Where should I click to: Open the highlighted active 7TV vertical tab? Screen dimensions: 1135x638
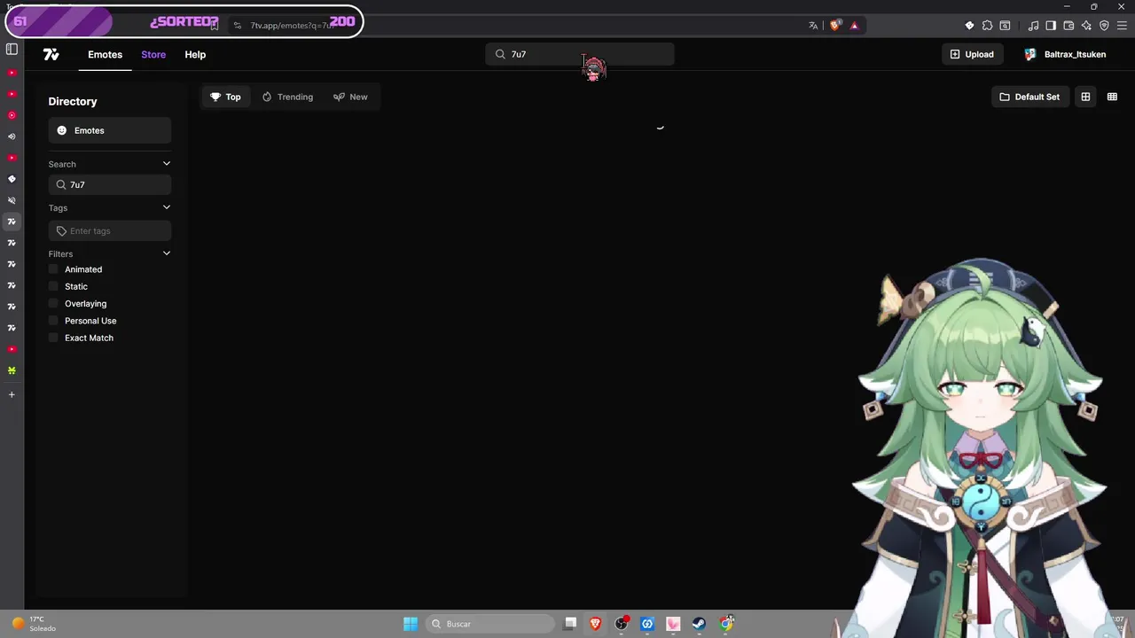point(12,222)
